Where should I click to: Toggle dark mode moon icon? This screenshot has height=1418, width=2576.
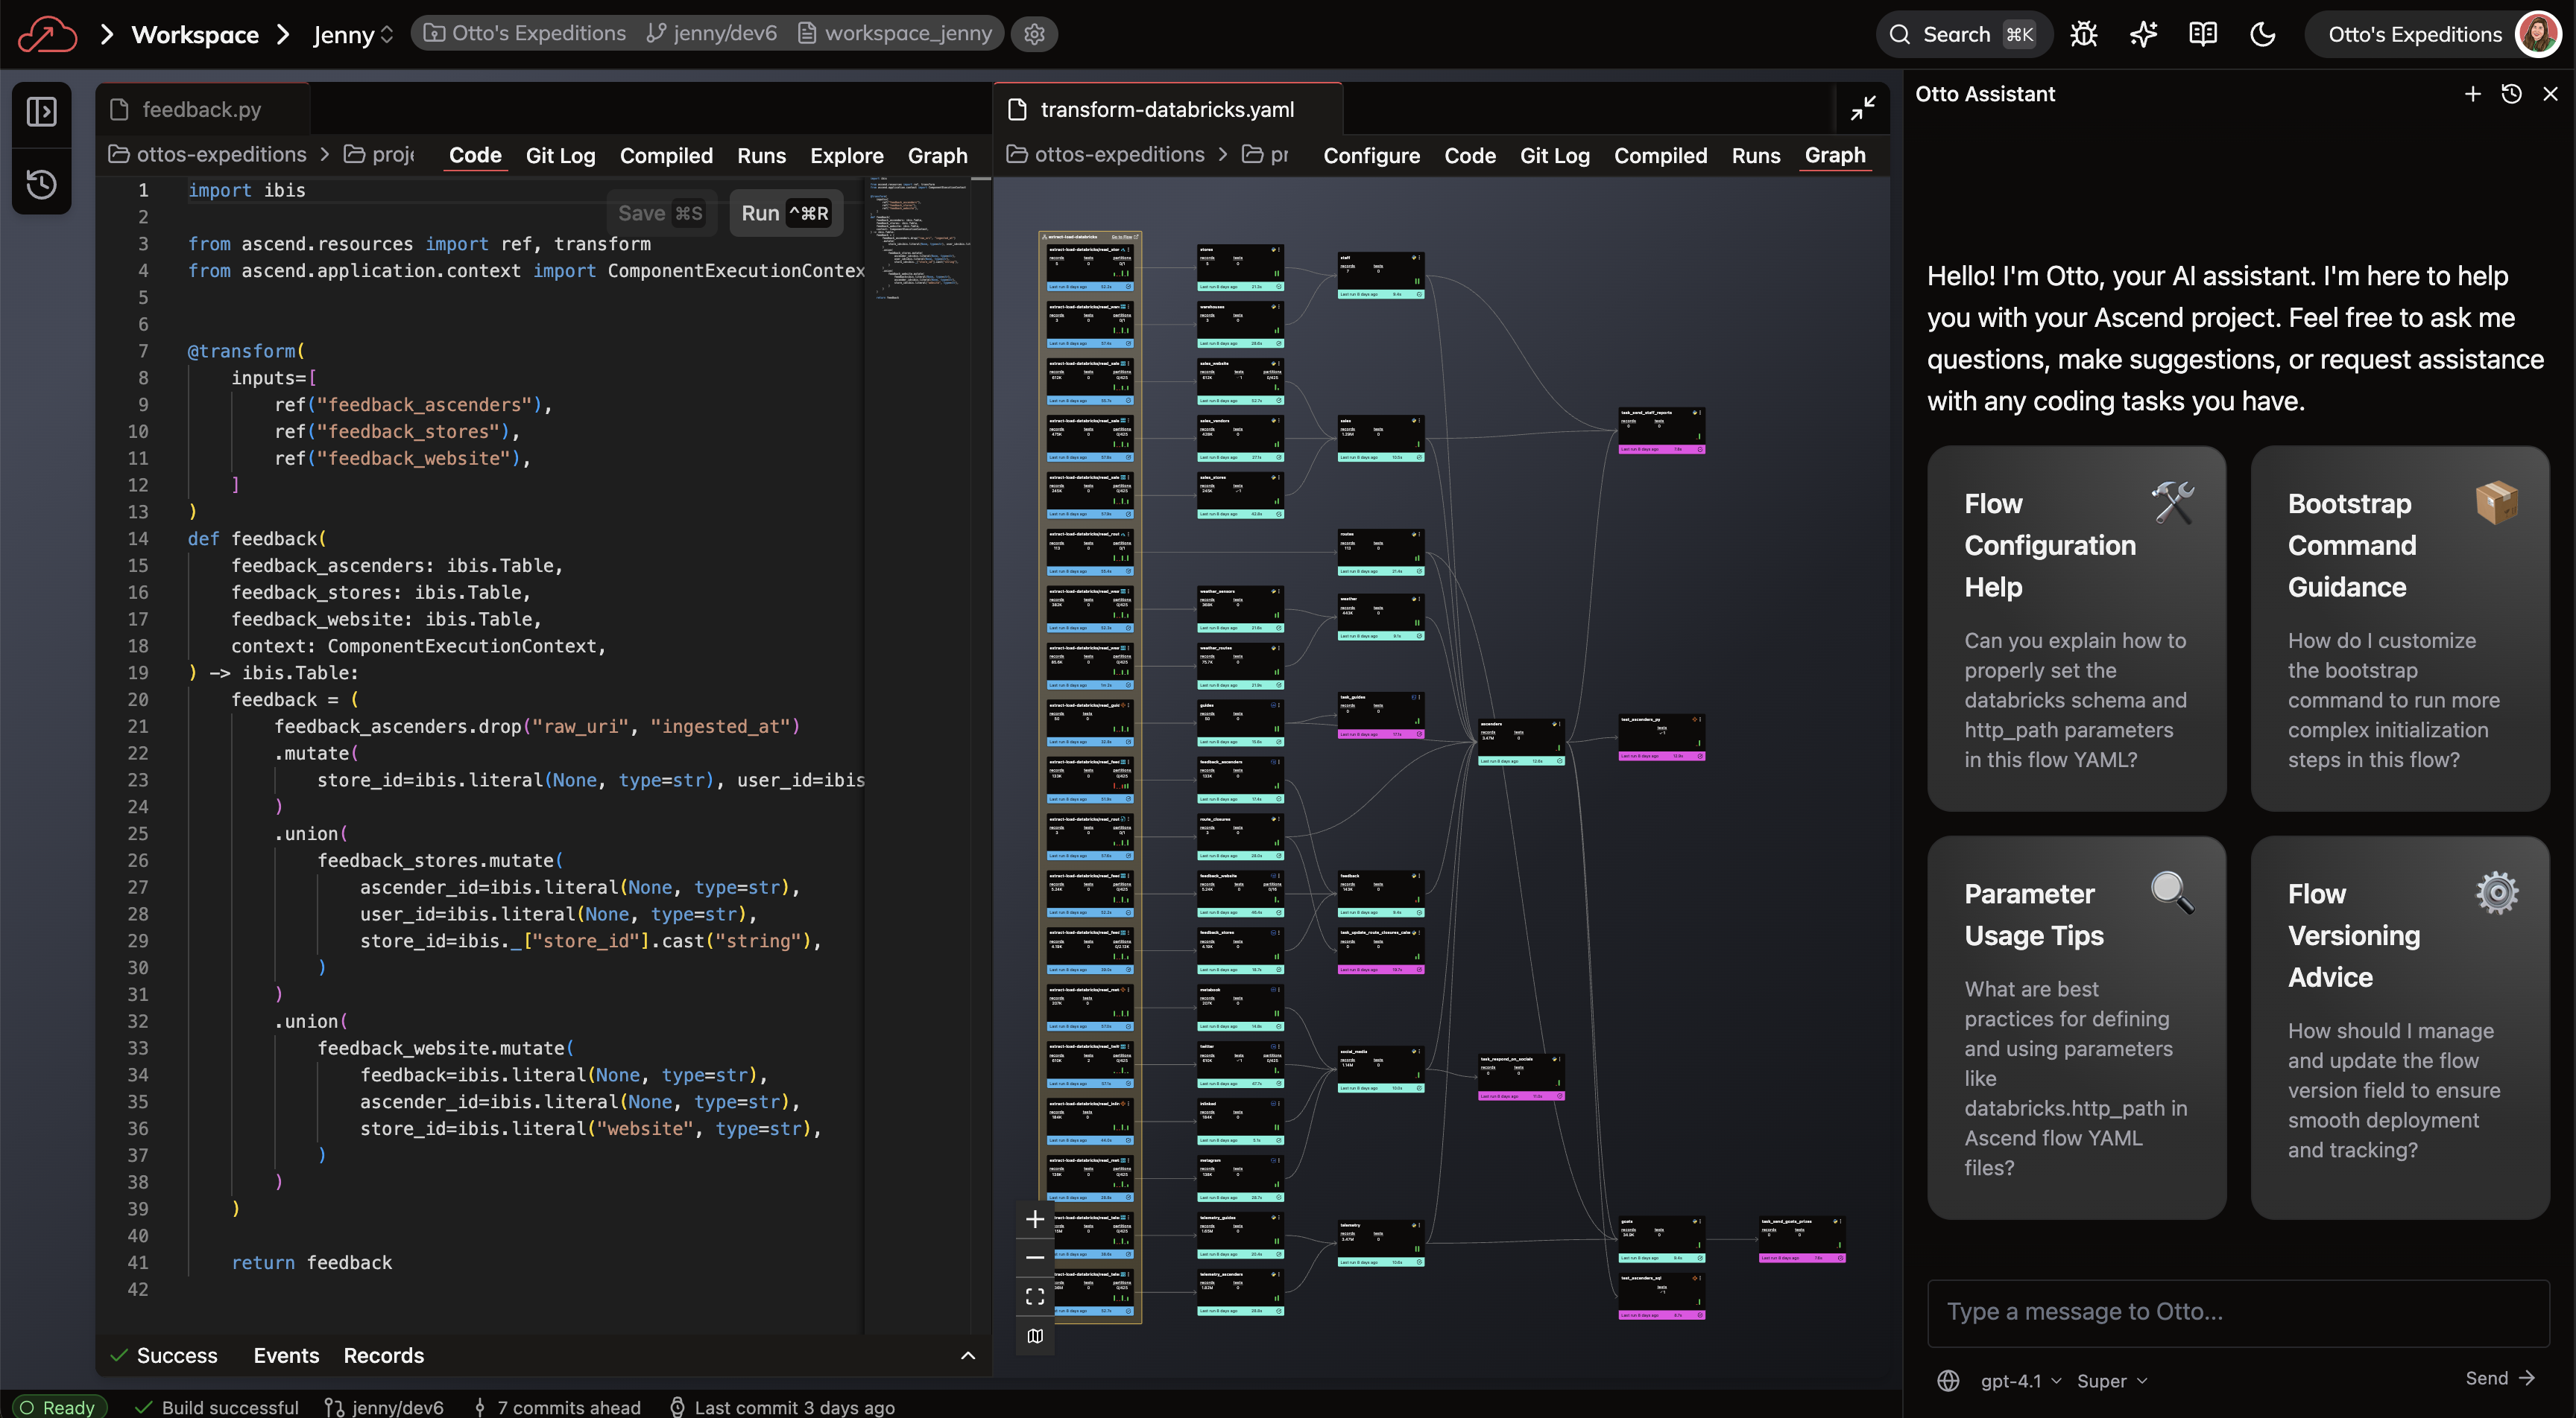coord(2262,34)
